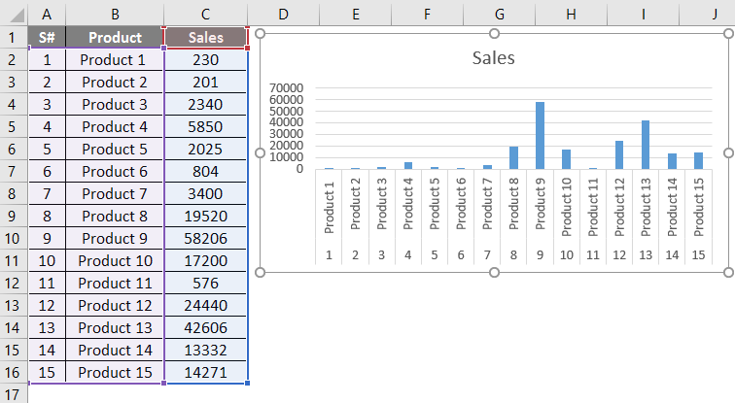Click the red range handle at Sales header
The height and width of the screenshot is (403, 735).
click(x=247, y=48)
